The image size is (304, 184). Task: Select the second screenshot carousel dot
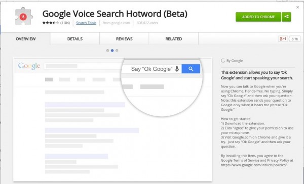point(112,51)
